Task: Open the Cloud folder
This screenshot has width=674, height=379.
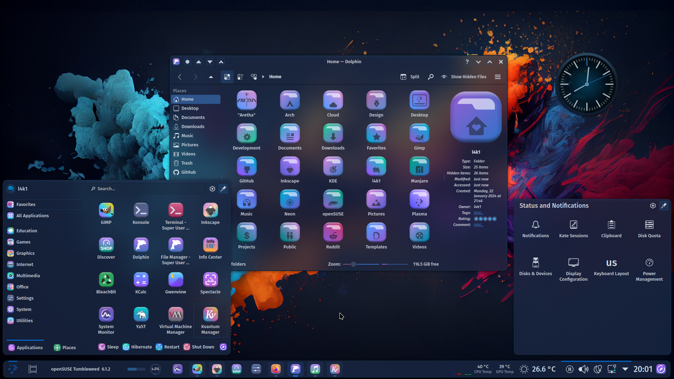Action: (333, 104)
